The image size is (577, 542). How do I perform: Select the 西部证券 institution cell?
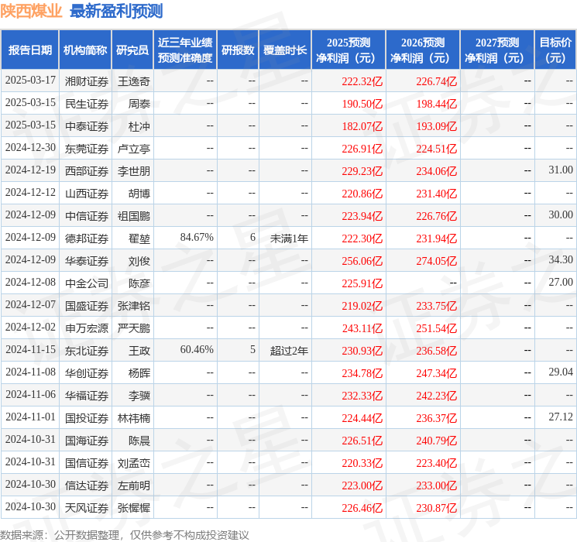[87, 171]
